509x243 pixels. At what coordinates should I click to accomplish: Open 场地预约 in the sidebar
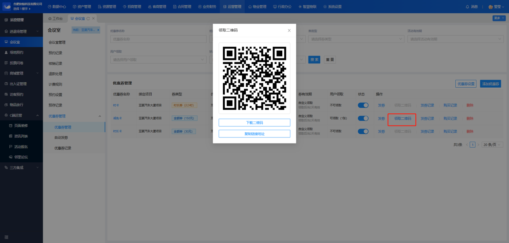[21, 52]
